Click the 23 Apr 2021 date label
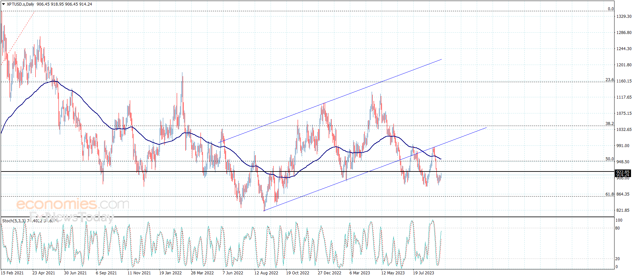 (44, 273)
